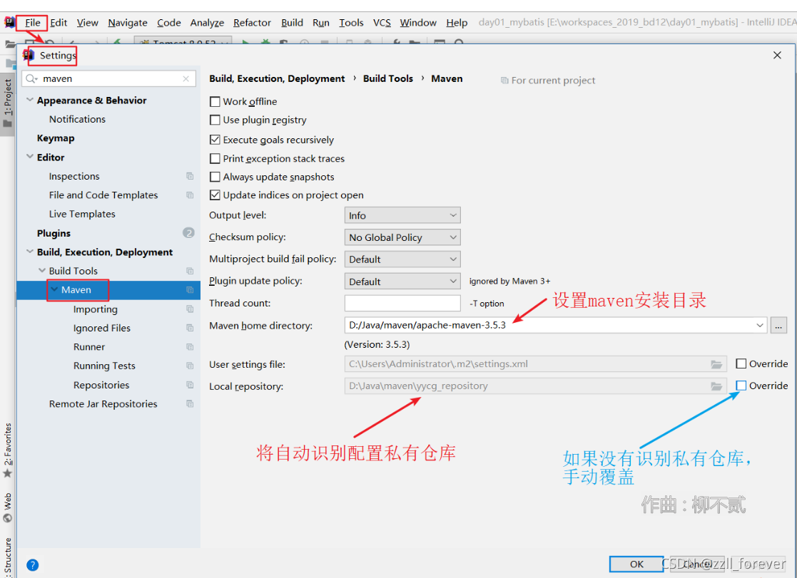Collapse the Appearance & Behavior section
This screenshot has height=578, width=797.
(x=30, y=100)
